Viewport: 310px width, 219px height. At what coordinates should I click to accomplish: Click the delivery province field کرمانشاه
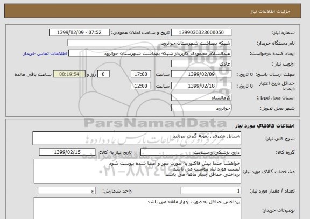coord(201,97)
